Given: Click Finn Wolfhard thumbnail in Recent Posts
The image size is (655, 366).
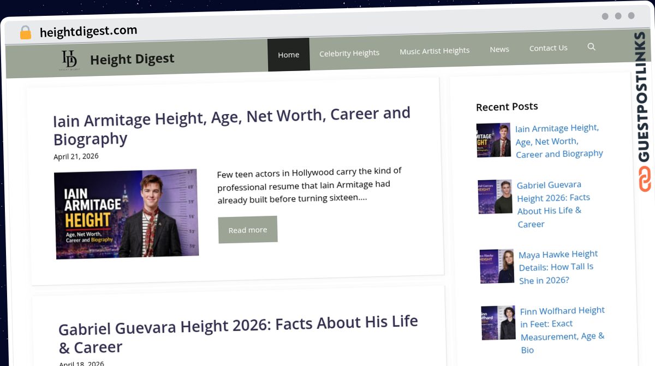Looking at the screenshot, I should pyautogui.click(x=498, y=322).
